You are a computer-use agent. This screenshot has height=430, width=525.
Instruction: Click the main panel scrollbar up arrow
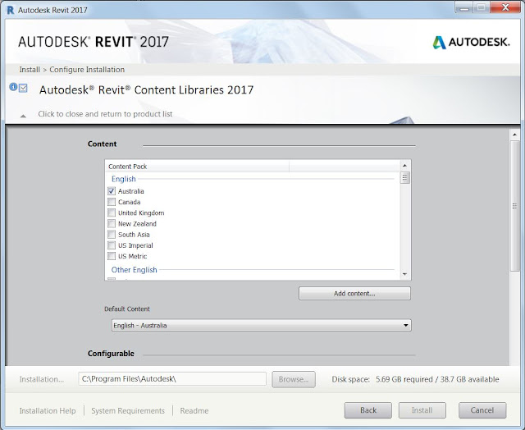(514, 135)
